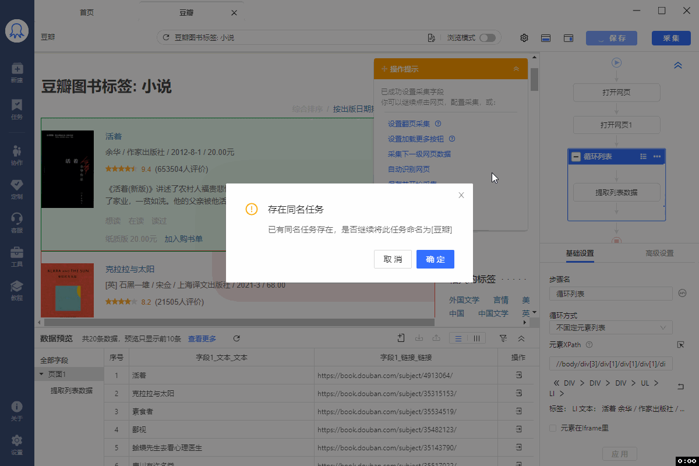699x466 pixels.
Task: Click the blue 采集 button
Action: (x=671, y=38)
